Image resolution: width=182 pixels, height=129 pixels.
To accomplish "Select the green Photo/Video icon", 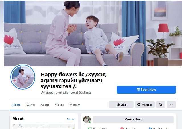I will 90,128.
